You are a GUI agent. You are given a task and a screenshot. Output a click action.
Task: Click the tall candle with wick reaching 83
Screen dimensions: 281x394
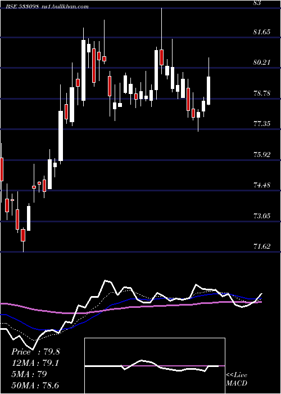(162, 41)
